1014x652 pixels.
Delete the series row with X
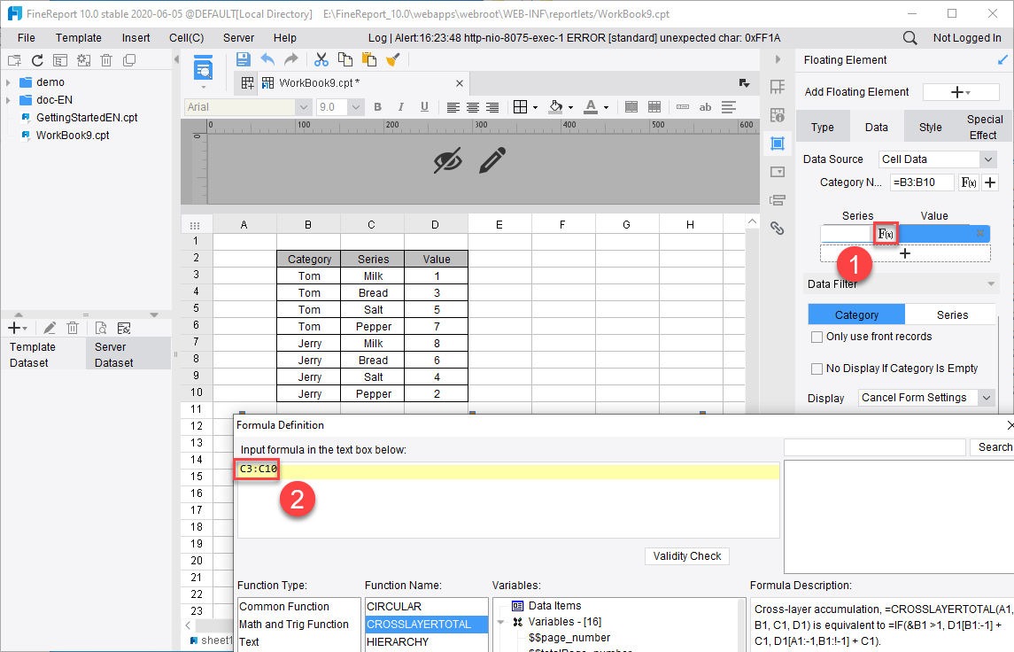pos(980,234)
